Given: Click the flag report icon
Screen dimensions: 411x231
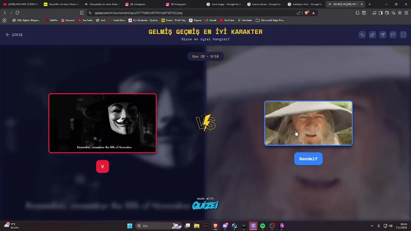Looking at the screenshot, I should 393,35.
